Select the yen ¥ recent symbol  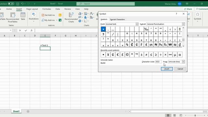(x=108, y=55)
